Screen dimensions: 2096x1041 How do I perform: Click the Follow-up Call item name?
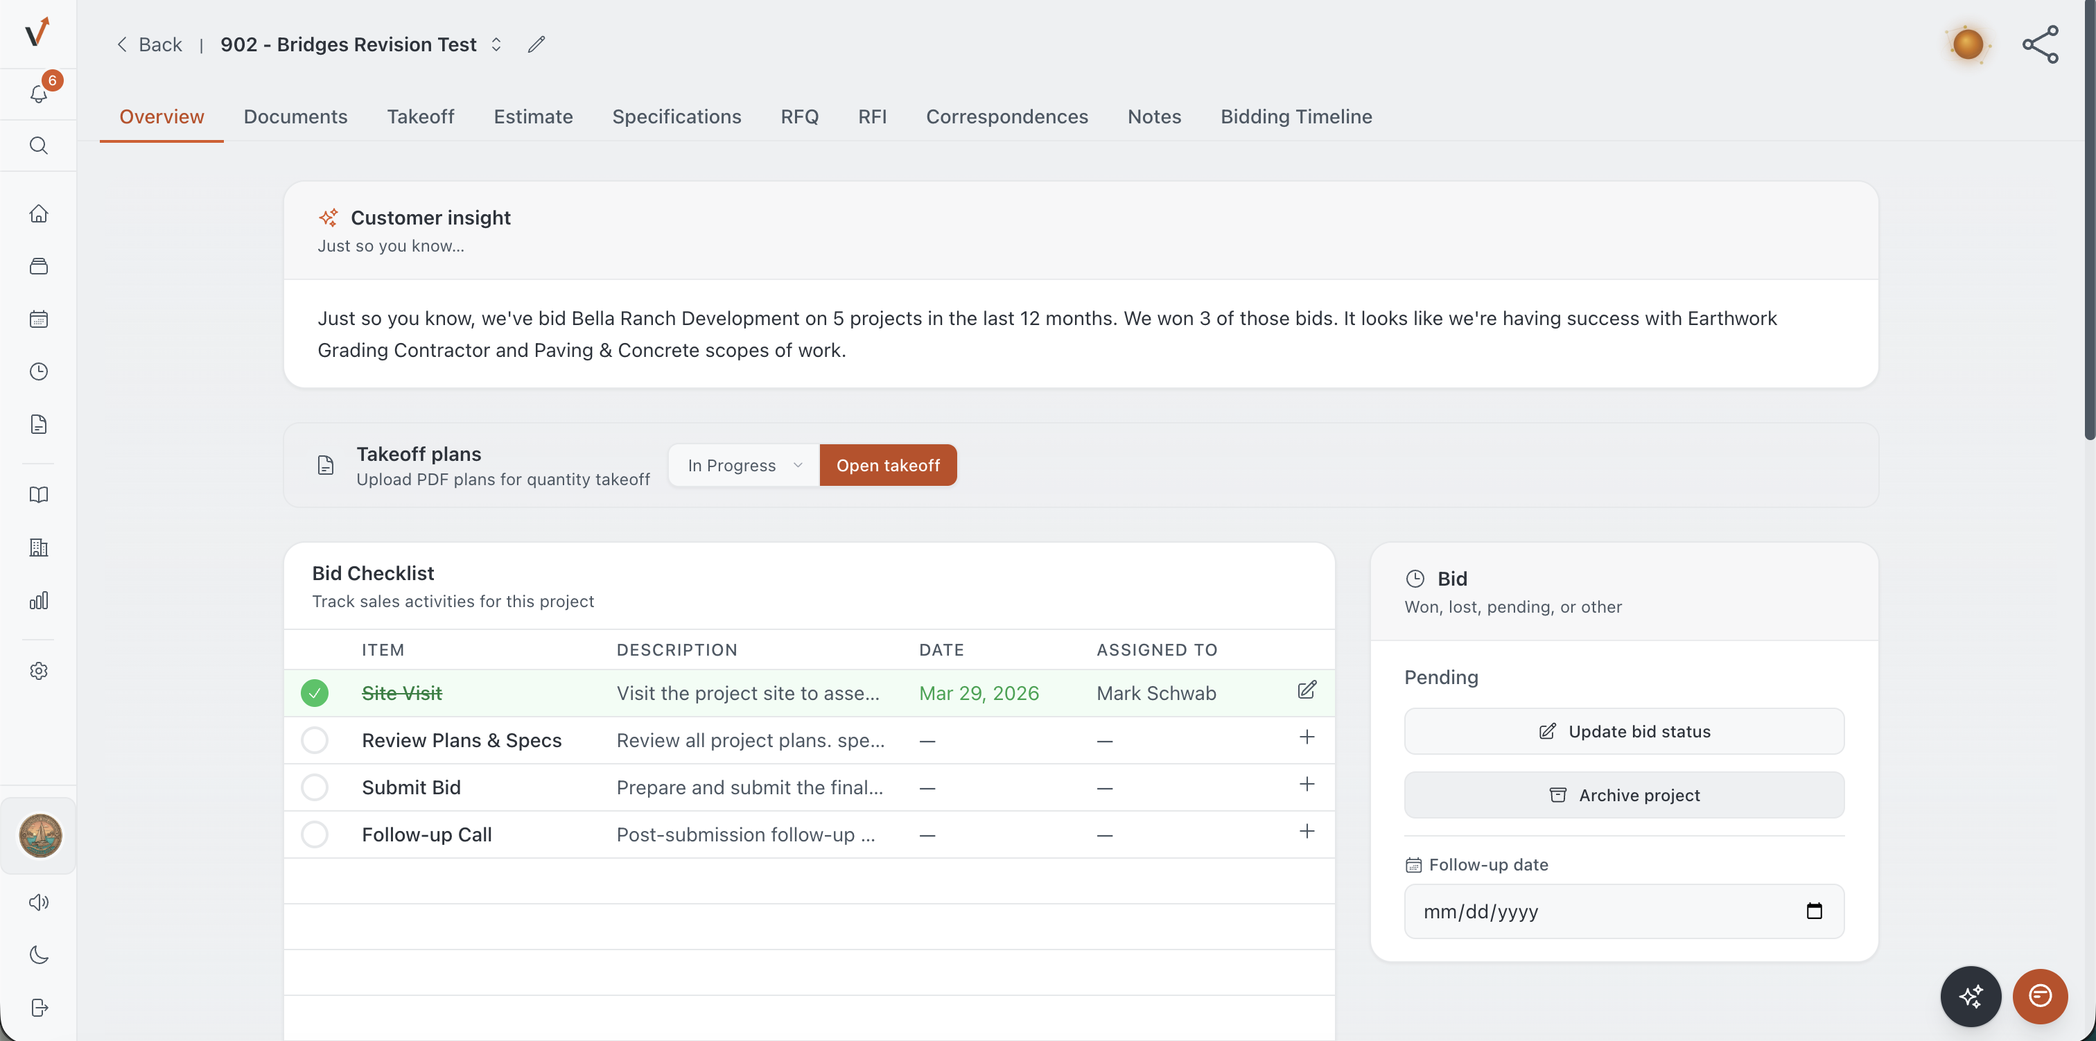coord(426,834)
